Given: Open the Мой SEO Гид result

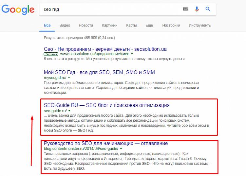Looking at the screenshot, I should pyautogui.click(x=99, y=72).
